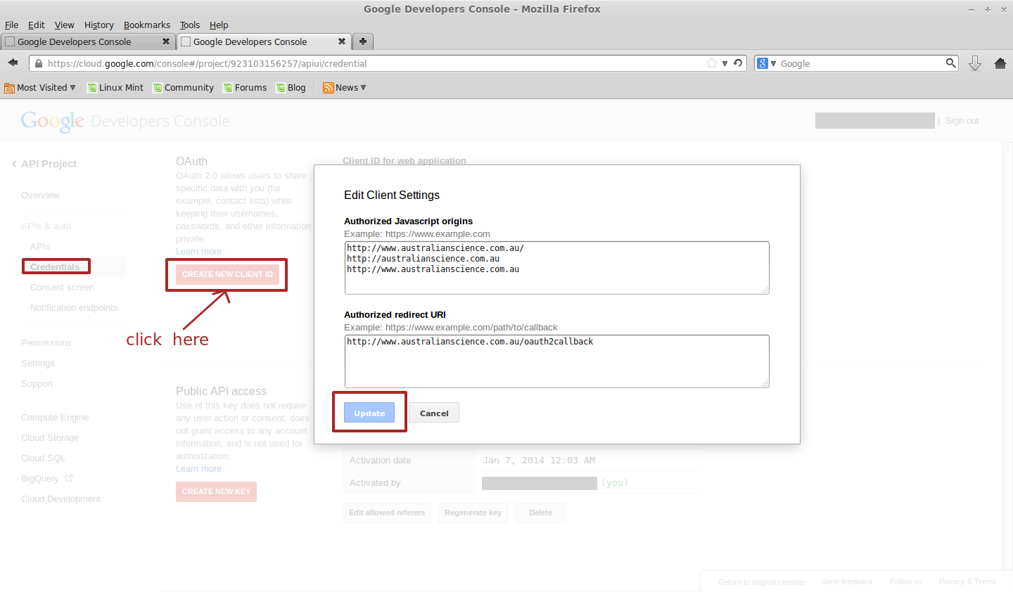Select Credentials in the sidebar

pyautogui.click(x=55, y=266)
